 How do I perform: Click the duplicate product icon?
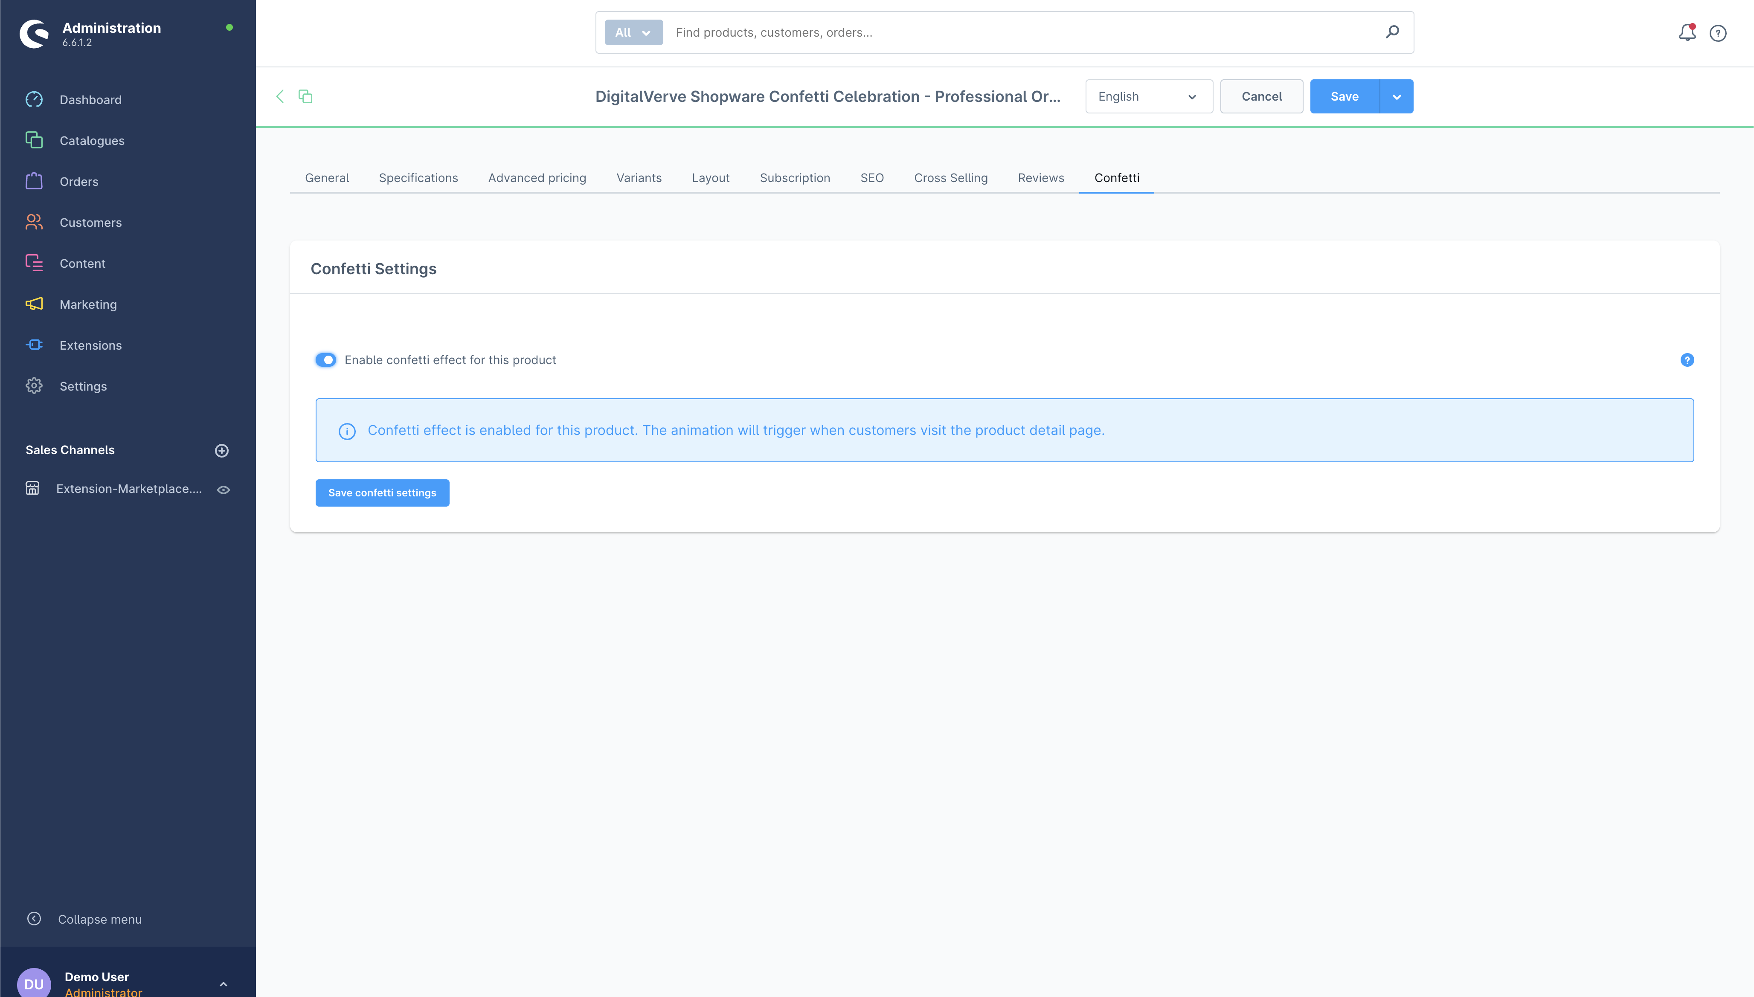(305, 96)
